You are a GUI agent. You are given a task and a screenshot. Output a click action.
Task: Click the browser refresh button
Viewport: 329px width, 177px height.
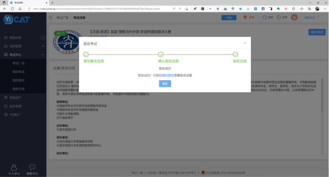[19, 8]
